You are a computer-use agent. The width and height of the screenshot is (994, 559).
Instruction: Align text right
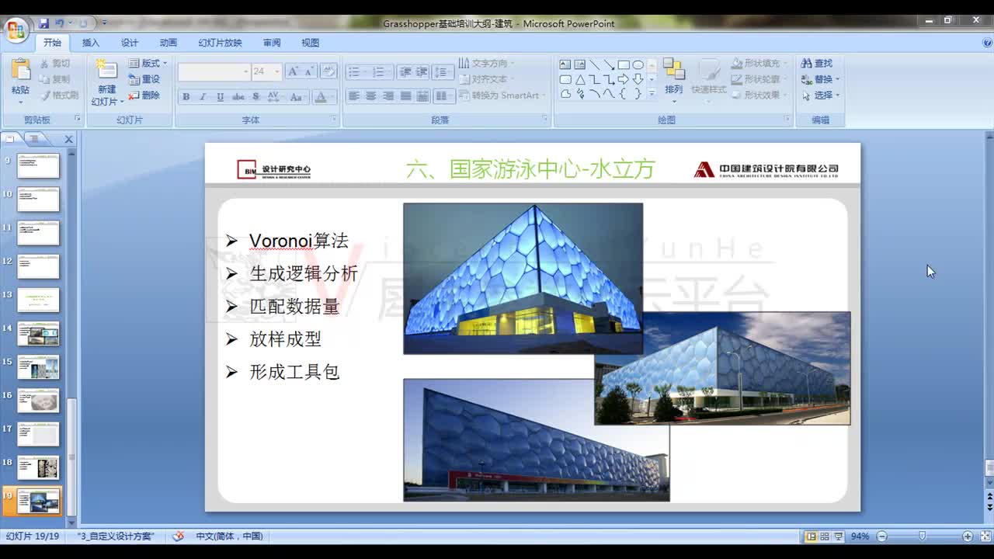click(388, 96)
